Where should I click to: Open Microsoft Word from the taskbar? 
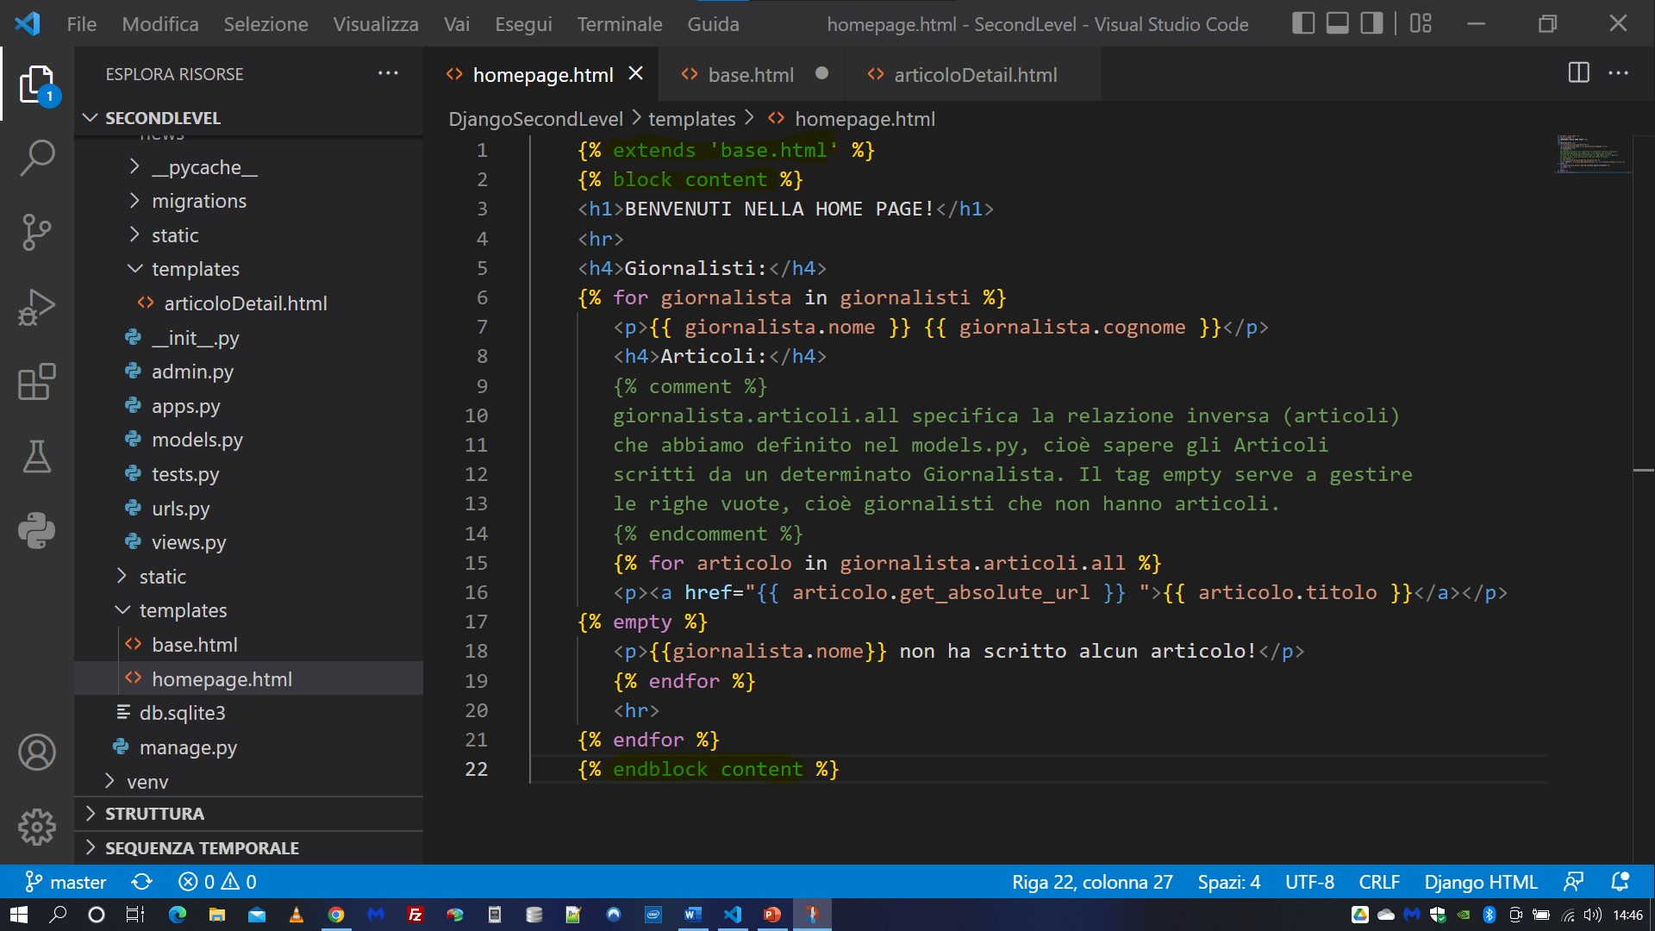(x=693, y=915)
